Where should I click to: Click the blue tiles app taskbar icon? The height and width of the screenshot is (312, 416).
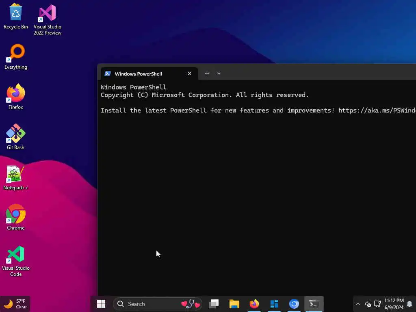(x=274, y=304)
